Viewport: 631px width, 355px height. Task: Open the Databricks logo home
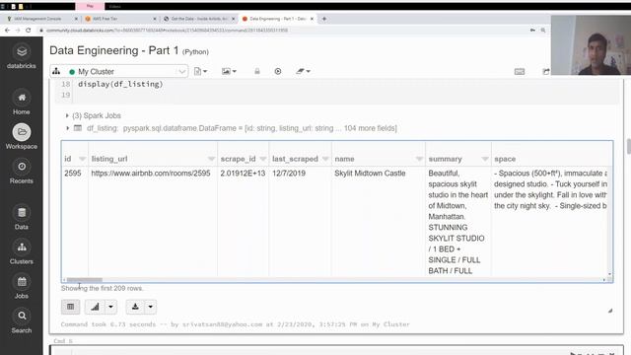point(22,56)
